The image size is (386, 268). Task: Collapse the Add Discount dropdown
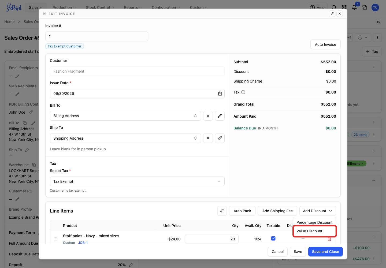[x=318, y=211]
